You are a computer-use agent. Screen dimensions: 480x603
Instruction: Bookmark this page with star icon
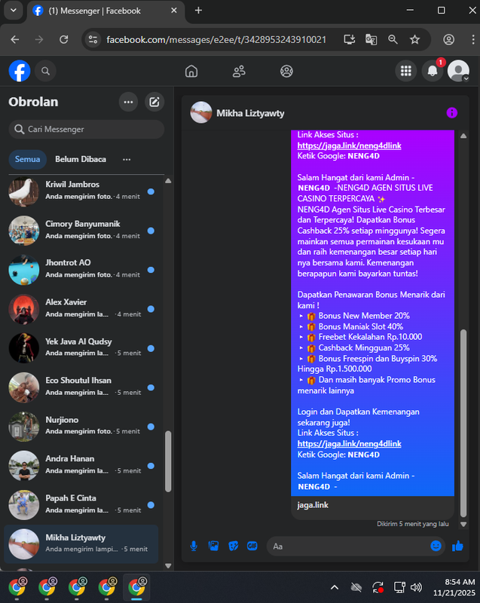click(414, 39)
